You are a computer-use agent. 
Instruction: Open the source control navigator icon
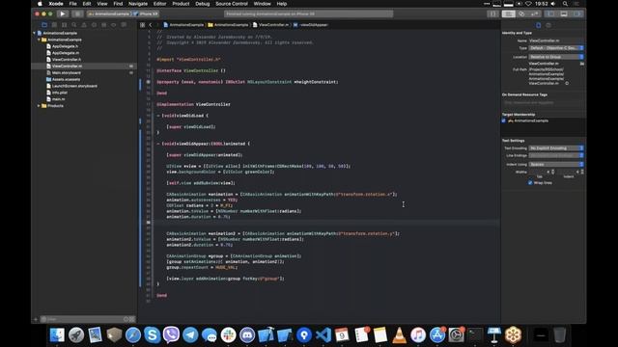tap(54, 25)
